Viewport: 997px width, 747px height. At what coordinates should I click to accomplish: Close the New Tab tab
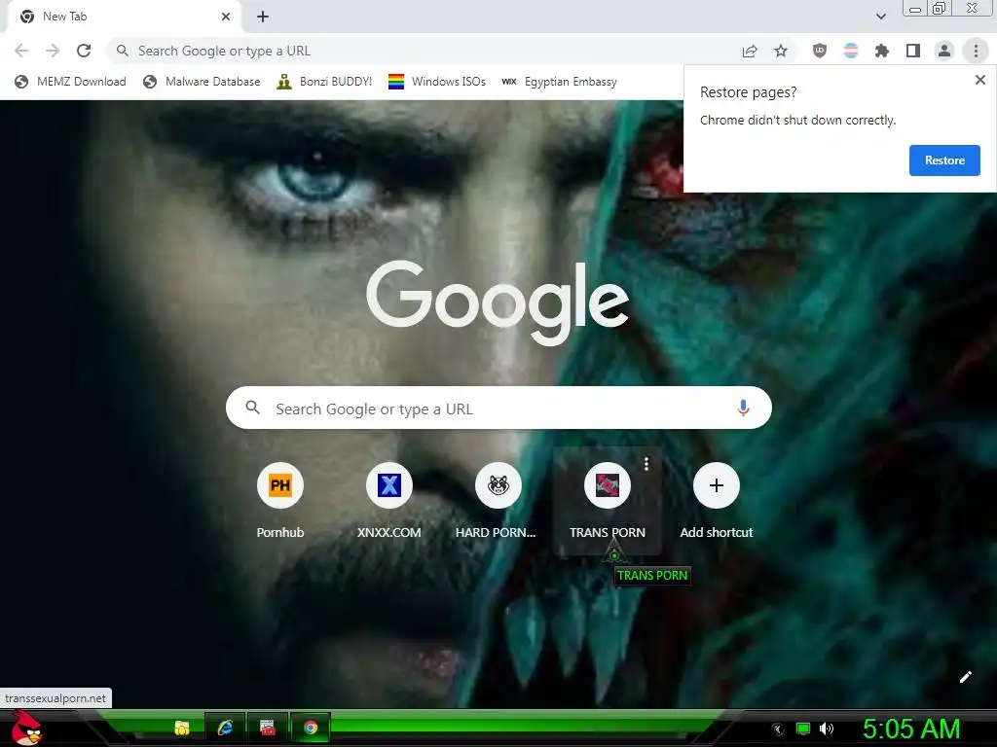(x=226, y=17)
